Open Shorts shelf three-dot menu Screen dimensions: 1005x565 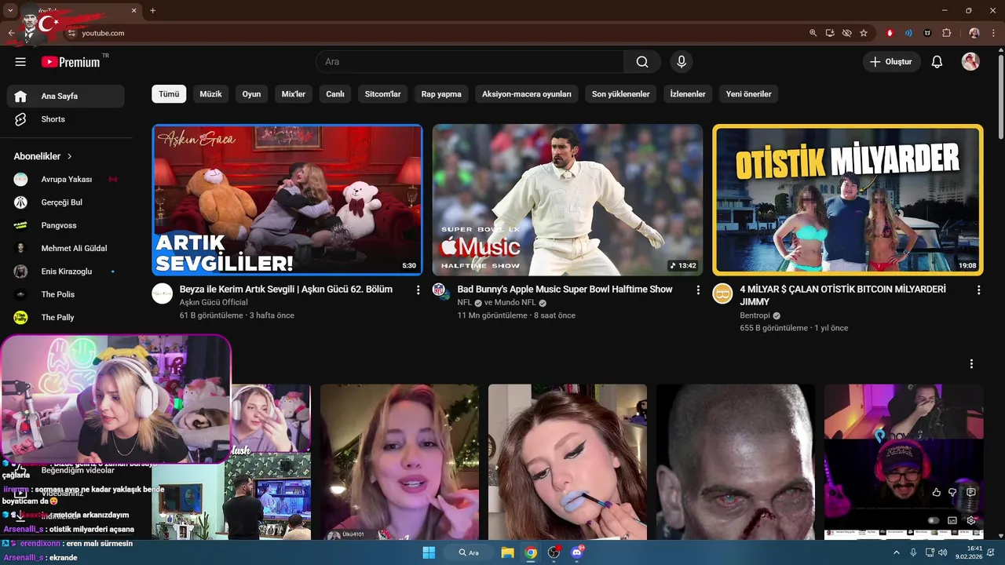[971, 364]
